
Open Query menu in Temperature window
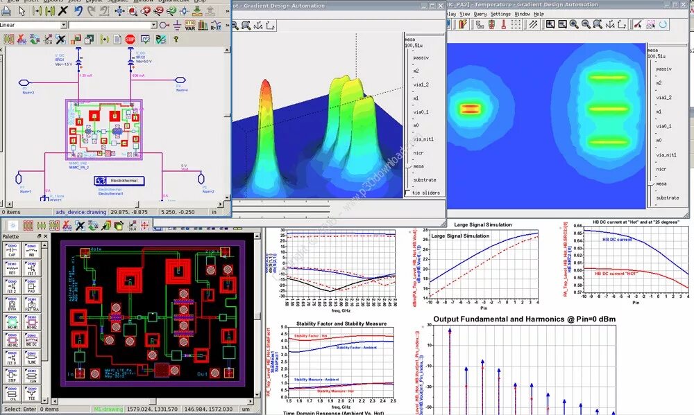point(480,14)
